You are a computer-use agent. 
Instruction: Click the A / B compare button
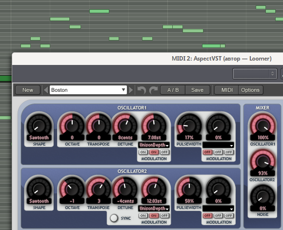coord(173,90)
